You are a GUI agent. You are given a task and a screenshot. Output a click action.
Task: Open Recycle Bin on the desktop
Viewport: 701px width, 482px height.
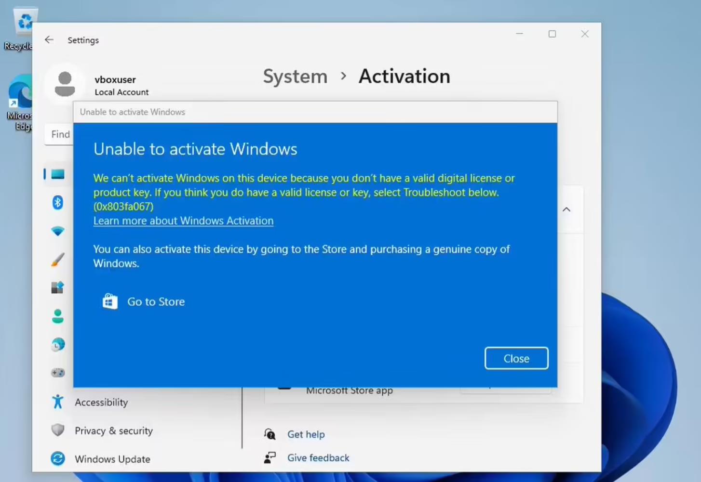coord(18,29)
